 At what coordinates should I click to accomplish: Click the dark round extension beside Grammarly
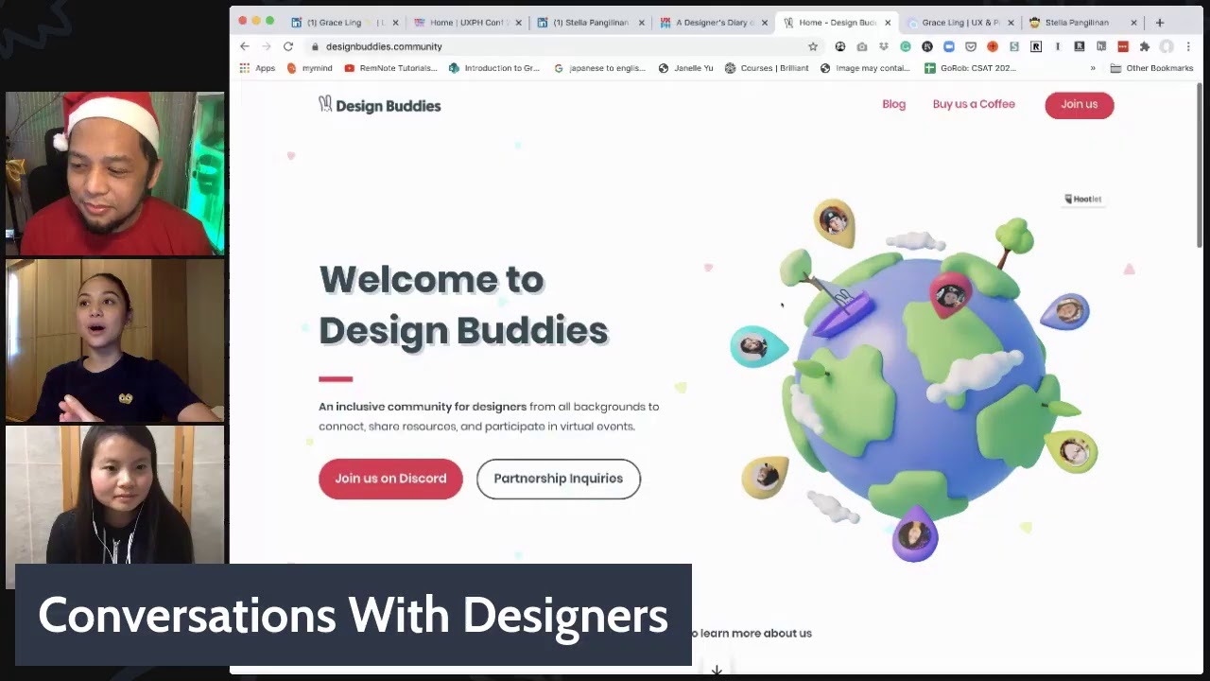tap(927, 46)
